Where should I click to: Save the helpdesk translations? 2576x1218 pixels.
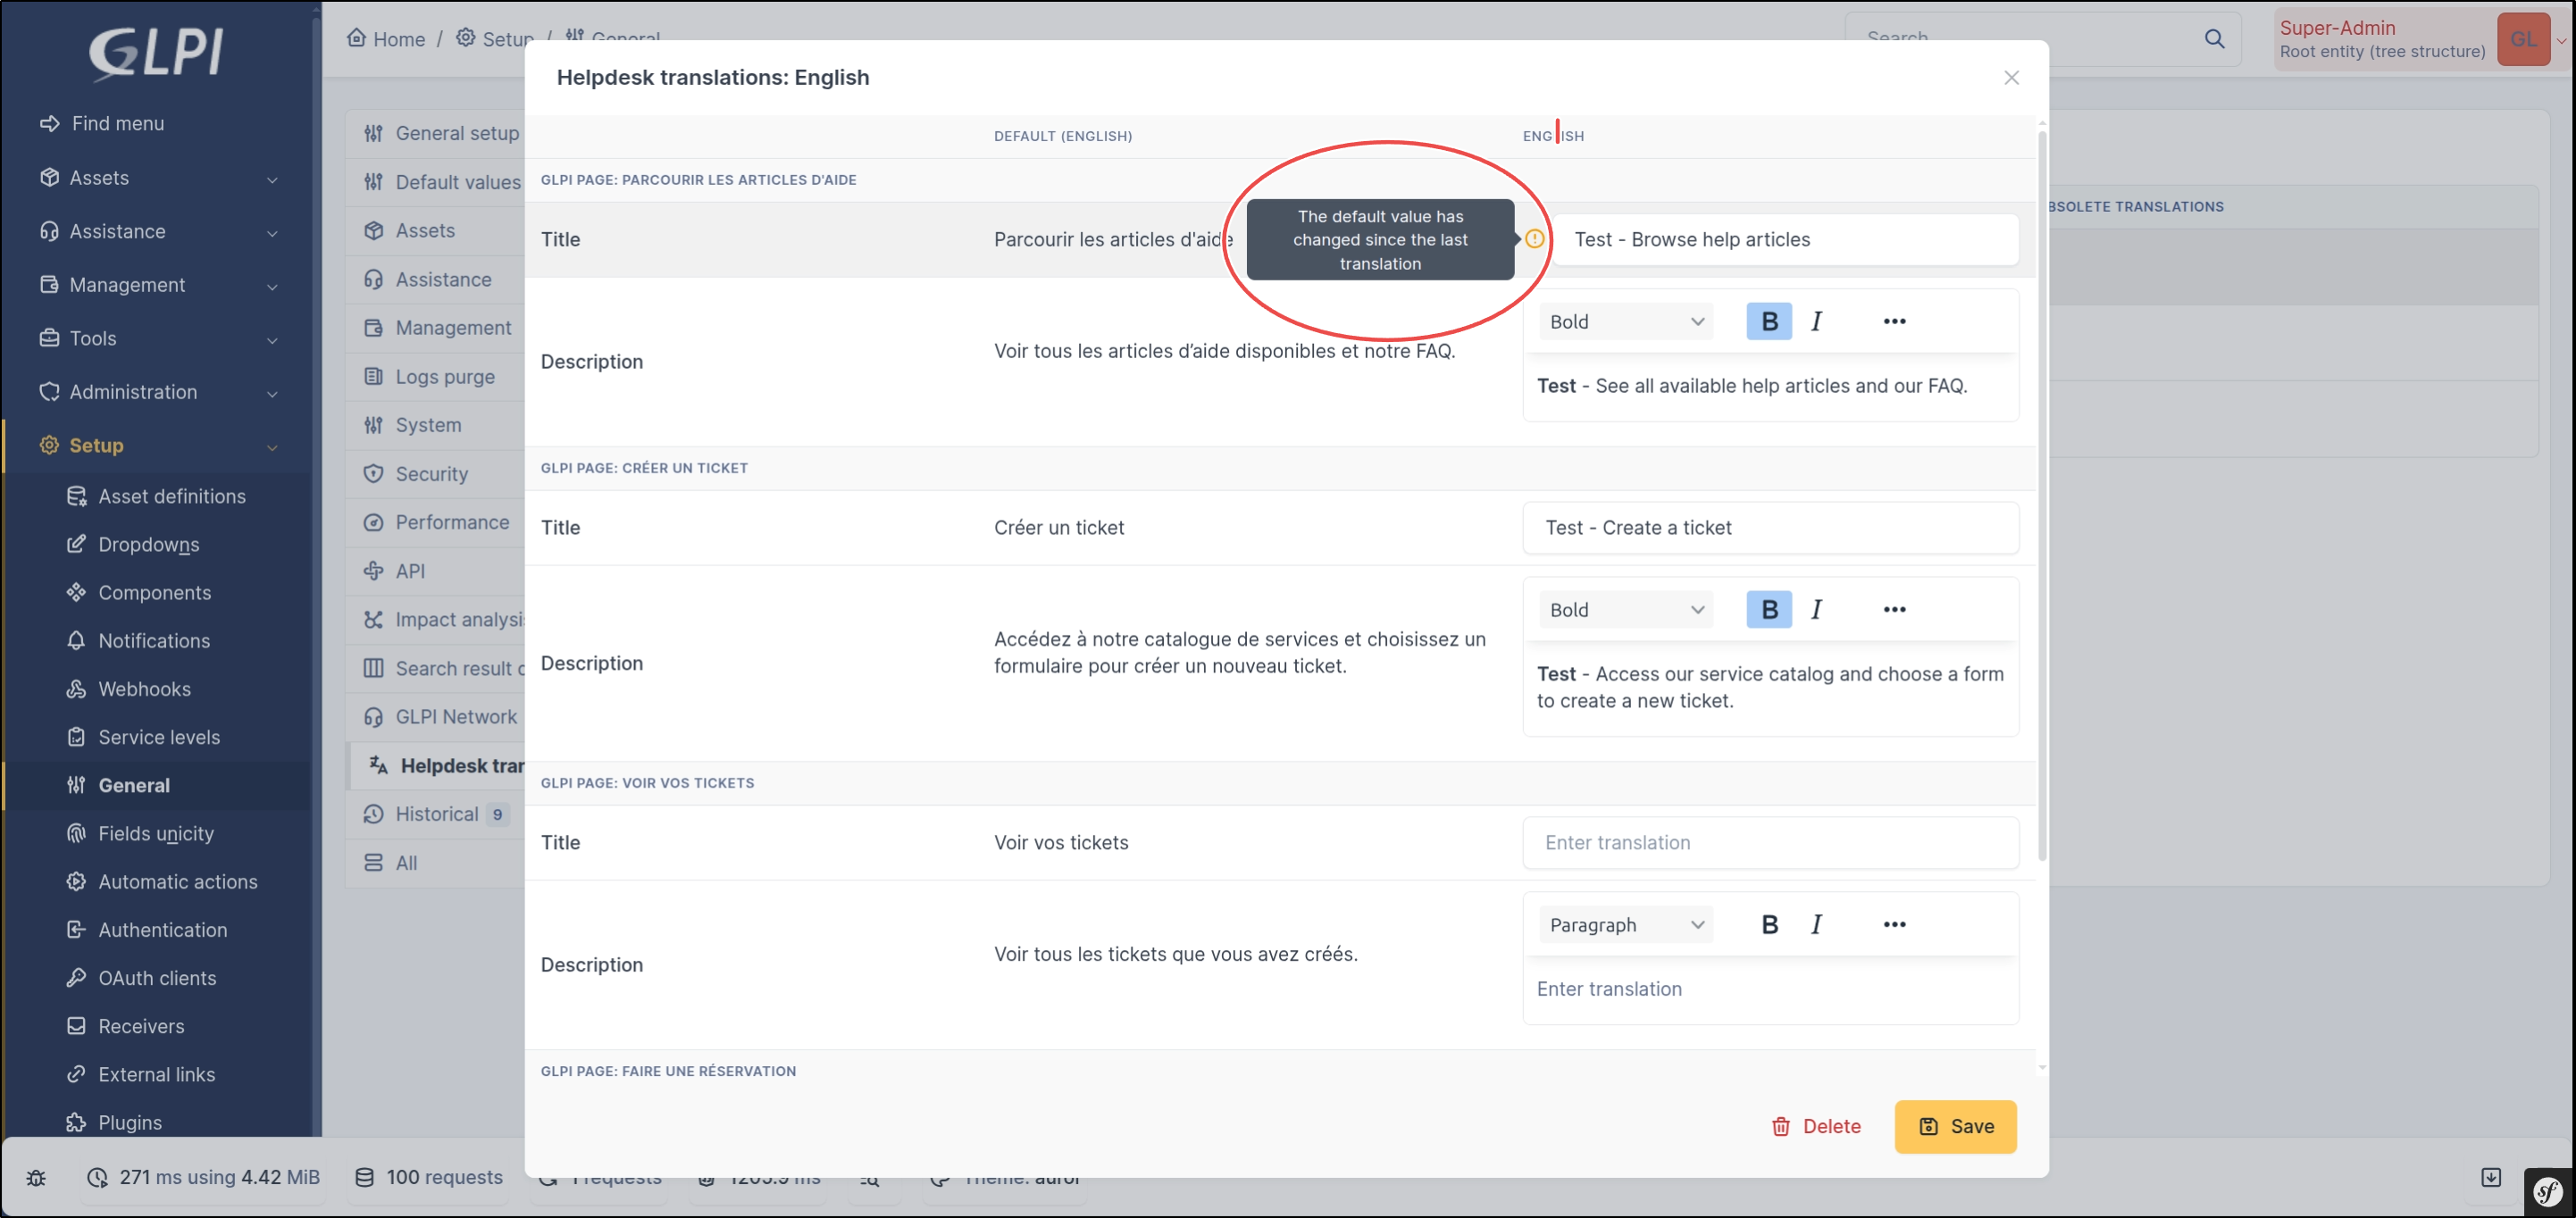tap(1954, 1126)
